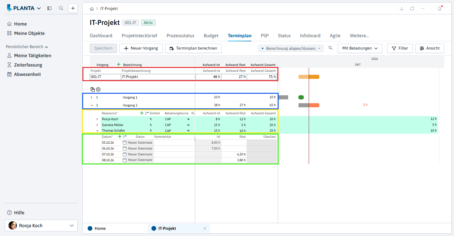Open the Agile tab

(335, 36)
